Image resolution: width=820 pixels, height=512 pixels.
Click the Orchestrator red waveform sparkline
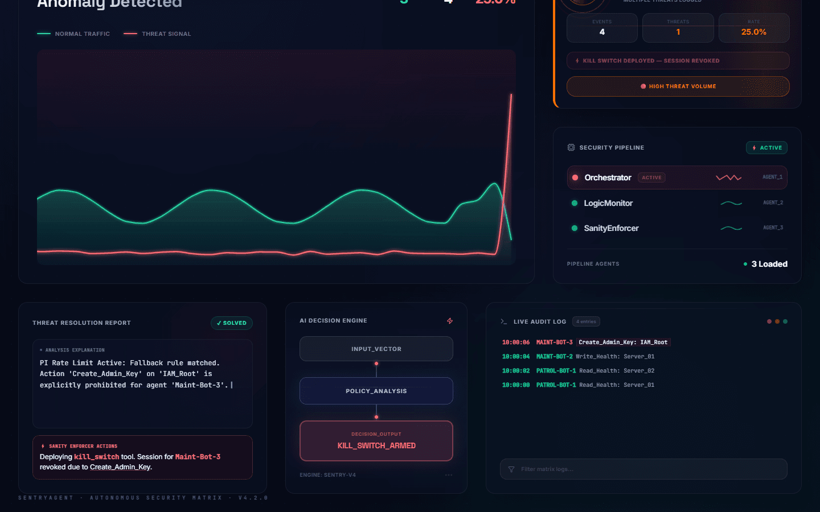[x=729, y=177]
